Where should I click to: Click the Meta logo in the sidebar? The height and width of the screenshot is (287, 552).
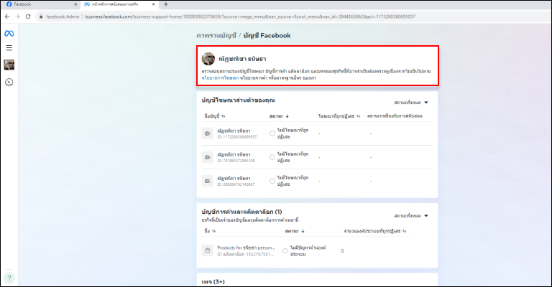click(x=9, y=34)
